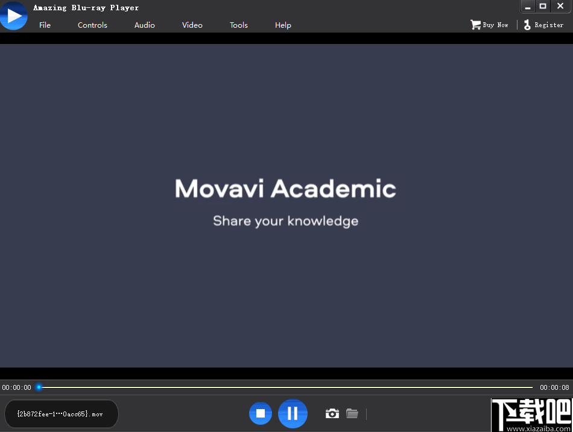
Task: Close the Amazing Blu-ray Player window
Action: click(560, 6)
